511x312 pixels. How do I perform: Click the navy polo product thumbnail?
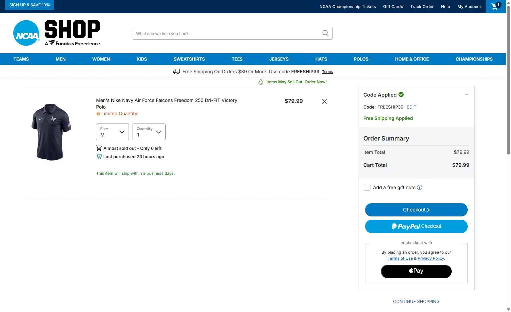pyautogui.click(x=51, y=132)
